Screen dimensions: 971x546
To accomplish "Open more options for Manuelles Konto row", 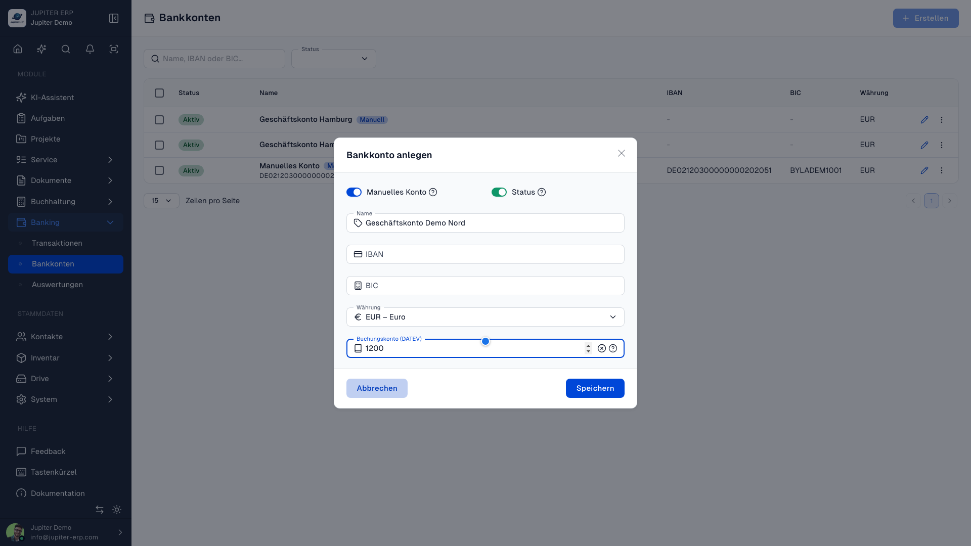I will [x=942, y=170].
